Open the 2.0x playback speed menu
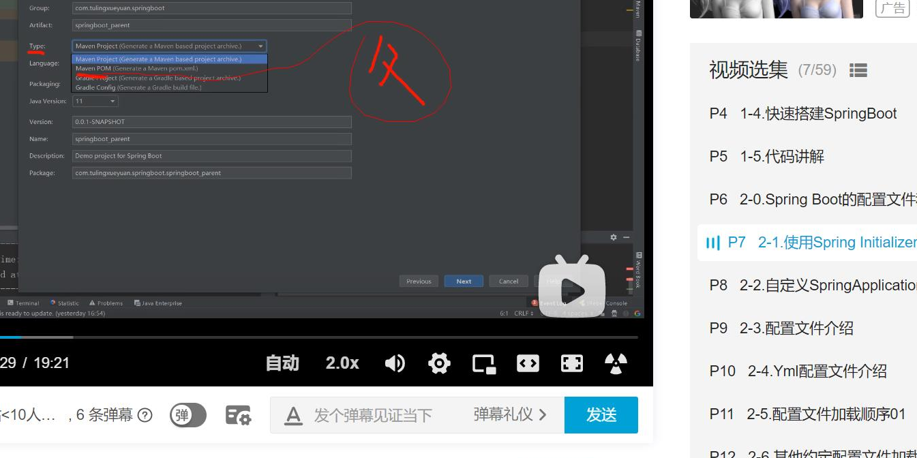Screen dimensions: 917x458 (x=342, y=363)
